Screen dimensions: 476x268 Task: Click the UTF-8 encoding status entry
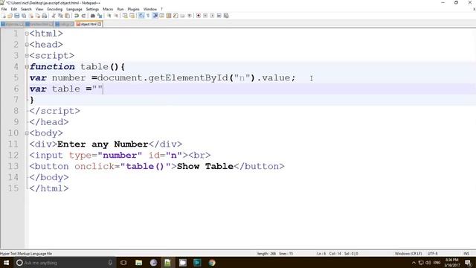(x=433, y=253)
